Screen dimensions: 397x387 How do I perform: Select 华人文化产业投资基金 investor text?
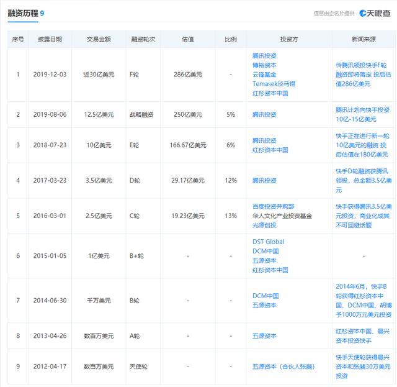point(282,216)
